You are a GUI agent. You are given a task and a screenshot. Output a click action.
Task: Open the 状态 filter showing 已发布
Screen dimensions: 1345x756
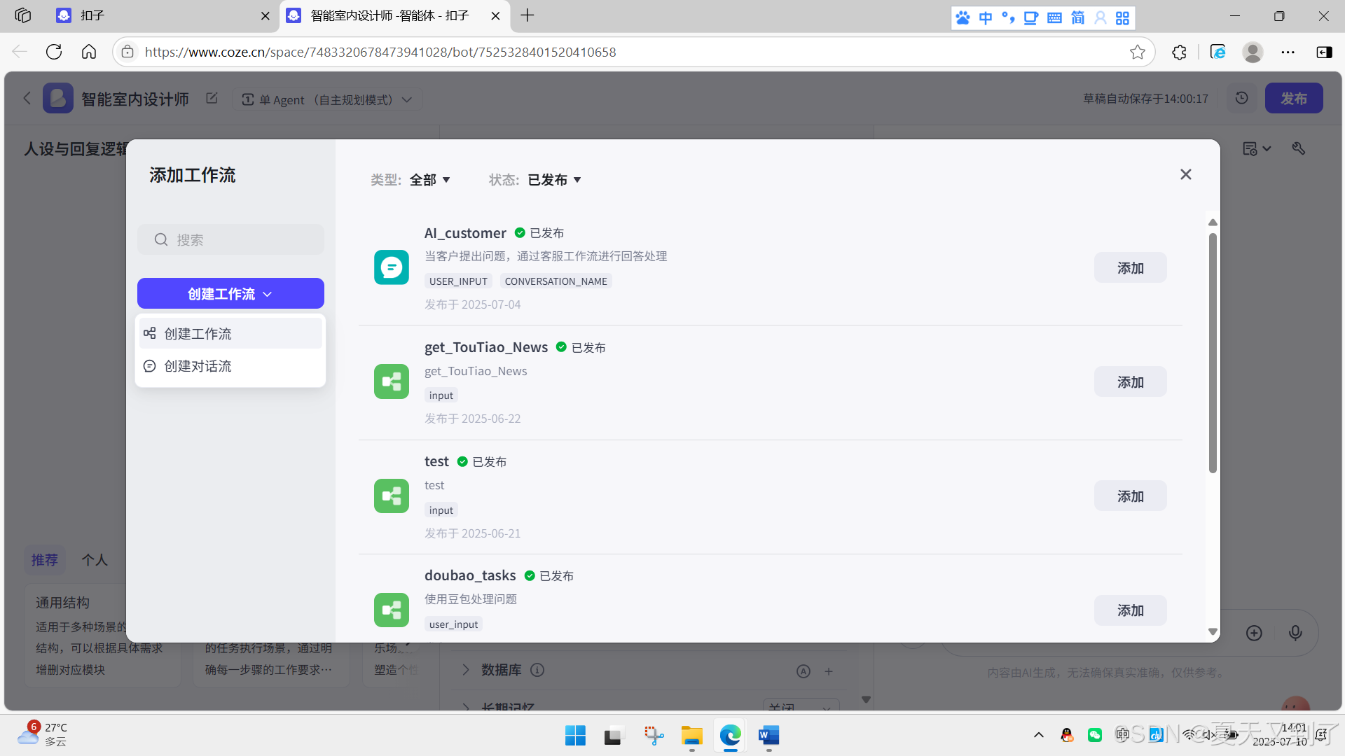point(553,179)
